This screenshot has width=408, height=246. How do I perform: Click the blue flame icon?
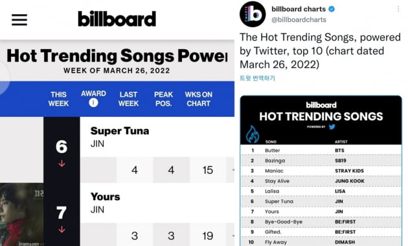(x=253, y=134)
